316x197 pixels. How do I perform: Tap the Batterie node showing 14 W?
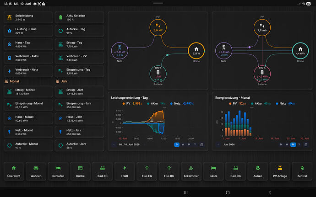point(158,74)
